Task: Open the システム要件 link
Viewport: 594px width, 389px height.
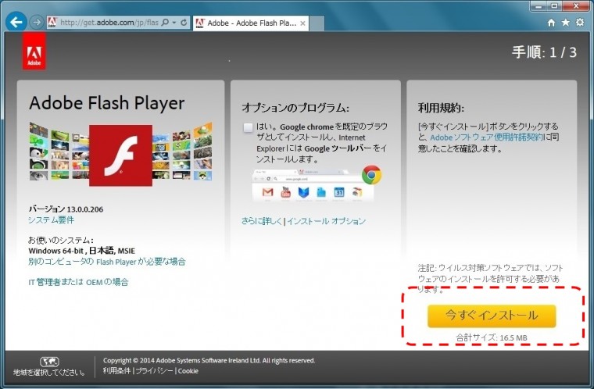Action: click(51, 220)
